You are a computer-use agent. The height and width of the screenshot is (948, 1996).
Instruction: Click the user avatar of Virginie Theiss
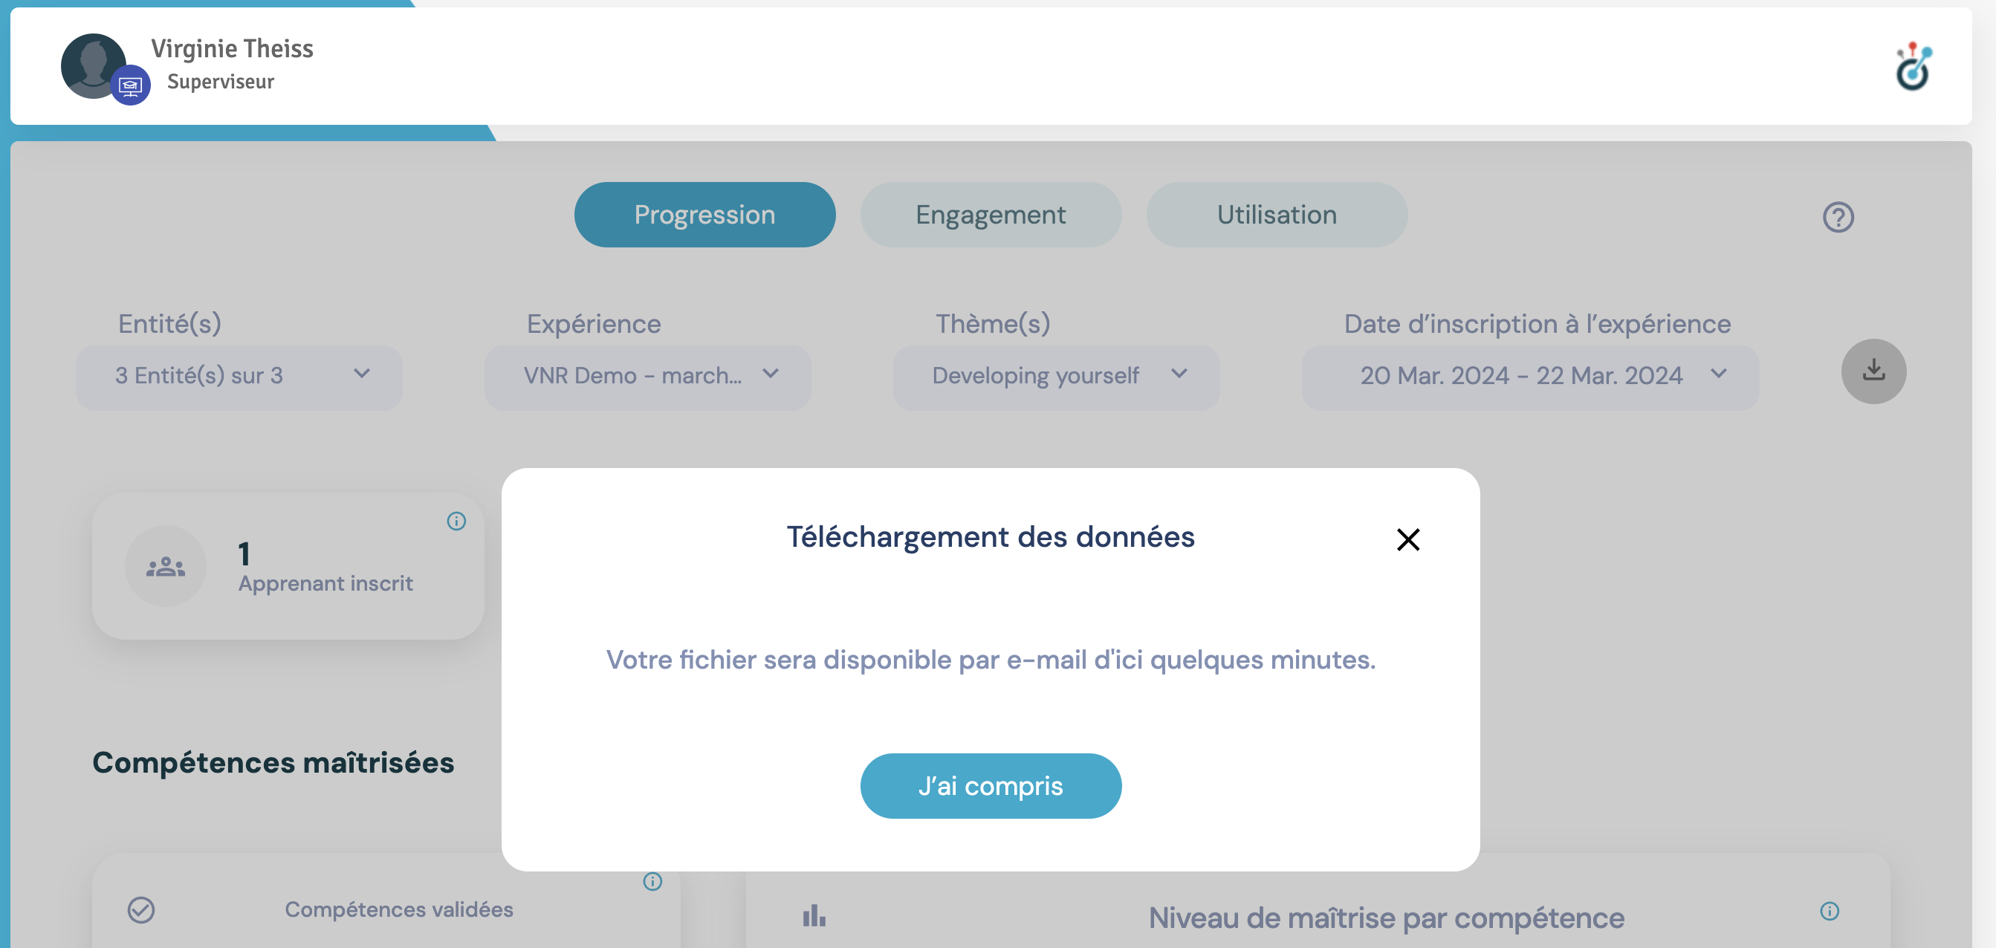[92, 65]
